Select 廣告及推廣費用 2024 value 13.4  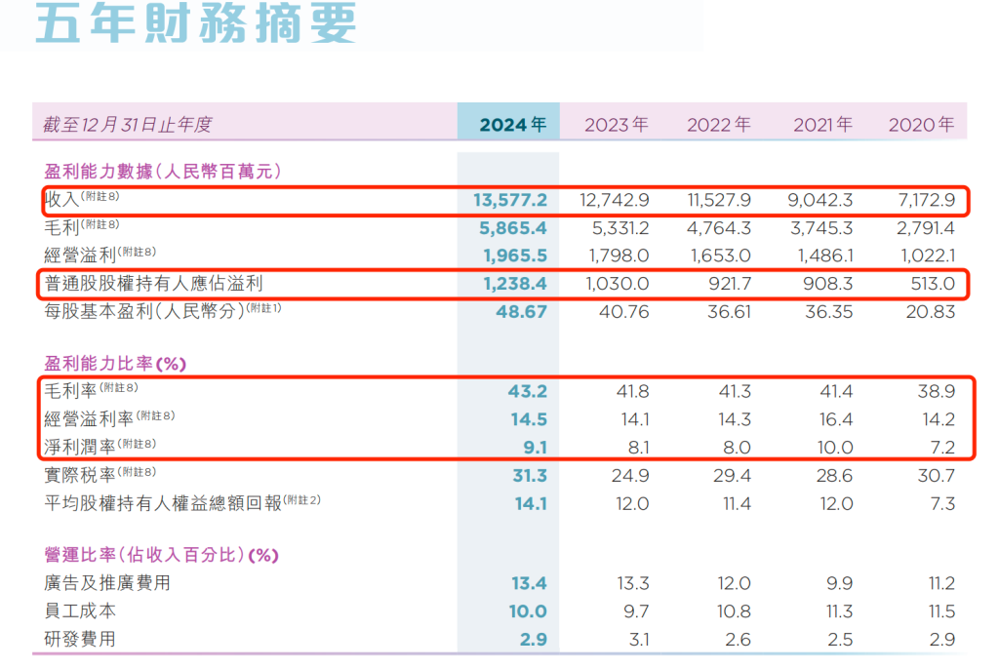528,583
